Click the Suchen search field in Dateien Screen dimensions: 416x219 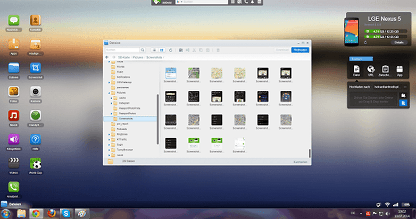point(122,50)
